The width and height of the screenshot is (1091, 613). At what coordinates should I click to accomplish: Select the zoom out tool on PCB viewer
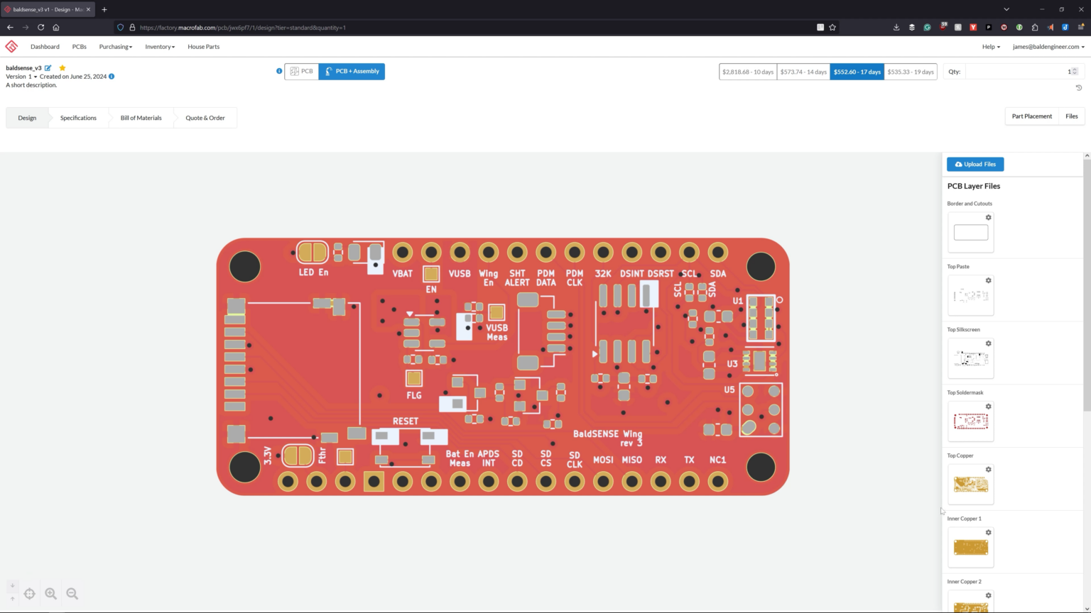[72, 593]
